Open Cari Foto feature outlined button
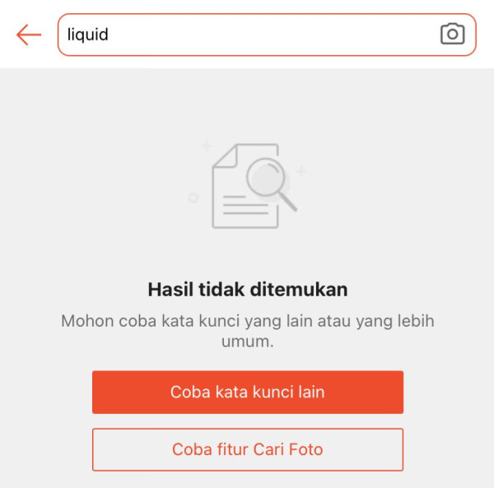The height and width of the screenshot is (488, 494). (248, 449)
